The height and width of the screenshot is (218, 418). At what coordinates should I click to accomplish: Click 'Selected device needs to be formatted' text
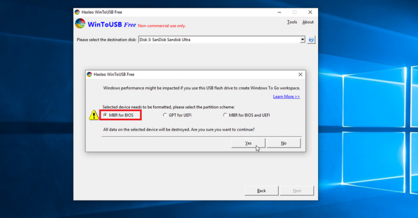(x=168, y=107)
